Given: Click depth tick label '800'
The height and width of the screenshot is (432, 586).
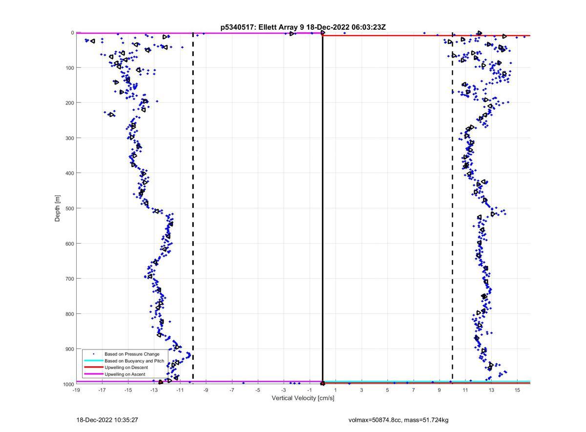Looking at the screenshot, I should 69,314.
